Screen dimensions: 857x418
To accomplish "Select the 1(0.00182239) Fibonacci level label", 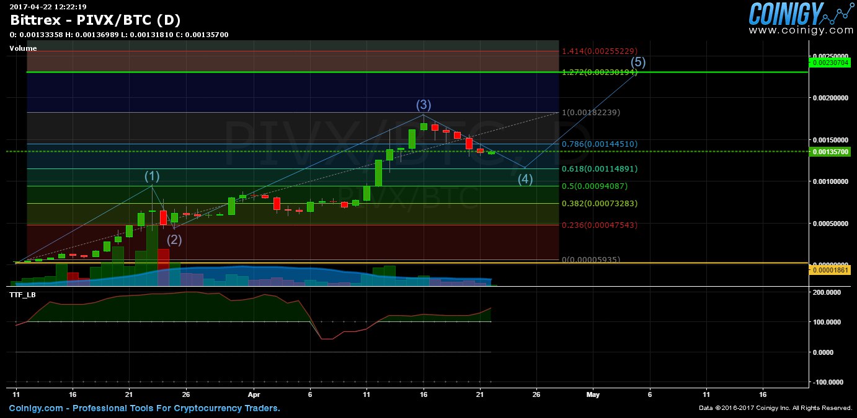I will 591,112.
